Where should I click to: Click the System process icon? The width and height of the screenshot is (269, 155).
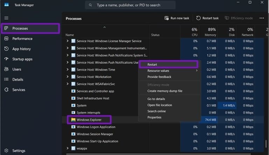(73, 105)
